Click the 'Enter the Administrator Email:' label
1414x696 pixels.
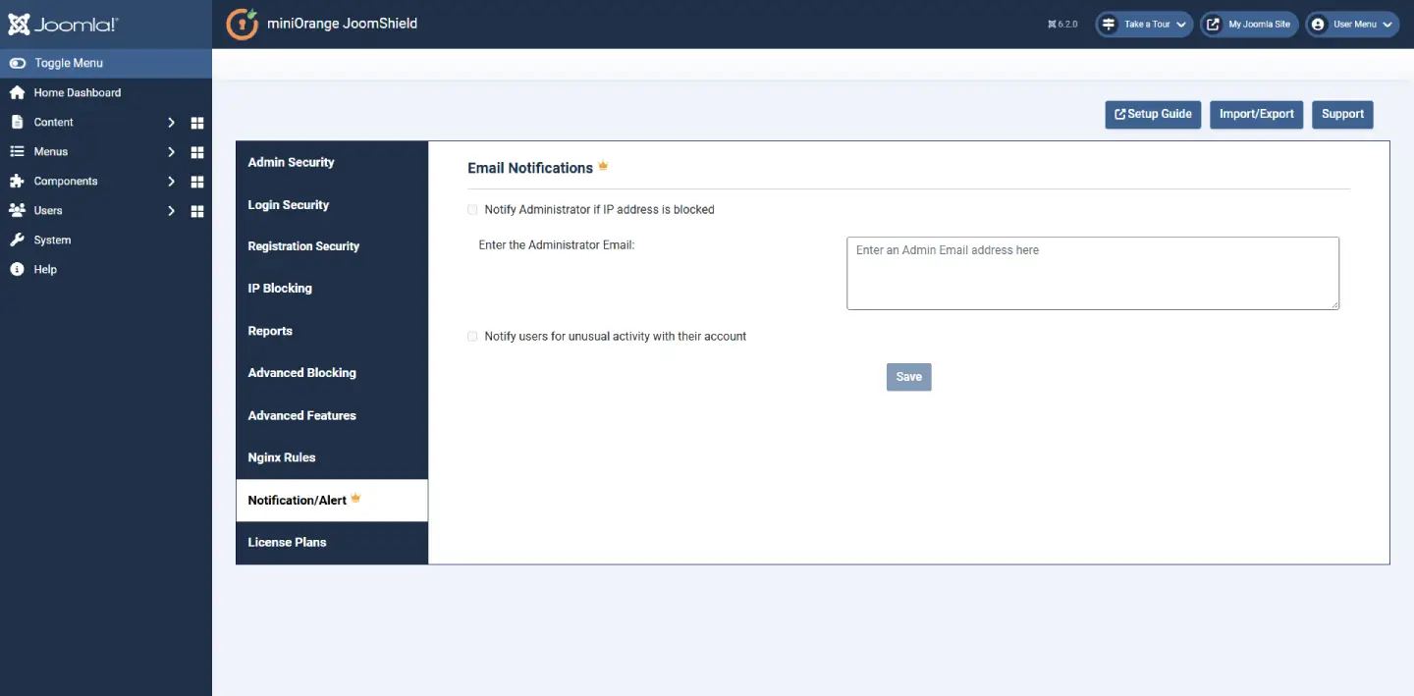[x=557, y=244]
